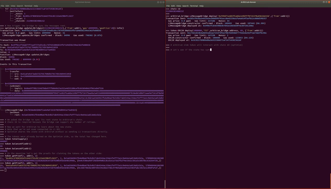Click the SentRoot root hash value
Screen dimensions: 331x189
[x=61, y=115]
